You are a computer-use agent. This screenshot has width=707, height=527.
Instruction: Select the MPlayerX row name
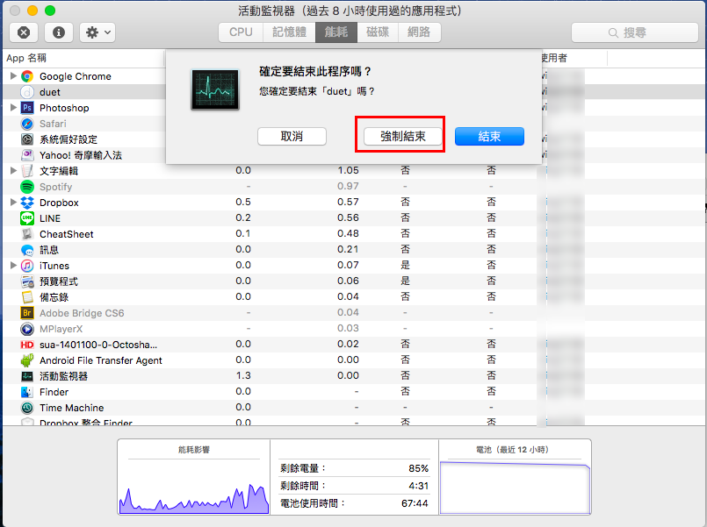(61, 329)
